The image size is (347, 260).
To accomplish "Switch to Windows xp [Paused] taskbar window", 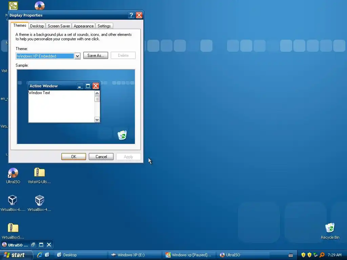I will point(189,255).
